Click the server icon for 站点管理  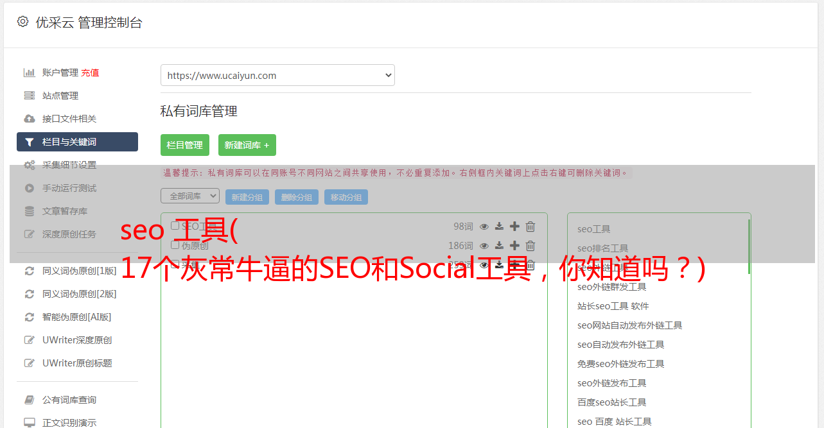[x=29, y=96]
